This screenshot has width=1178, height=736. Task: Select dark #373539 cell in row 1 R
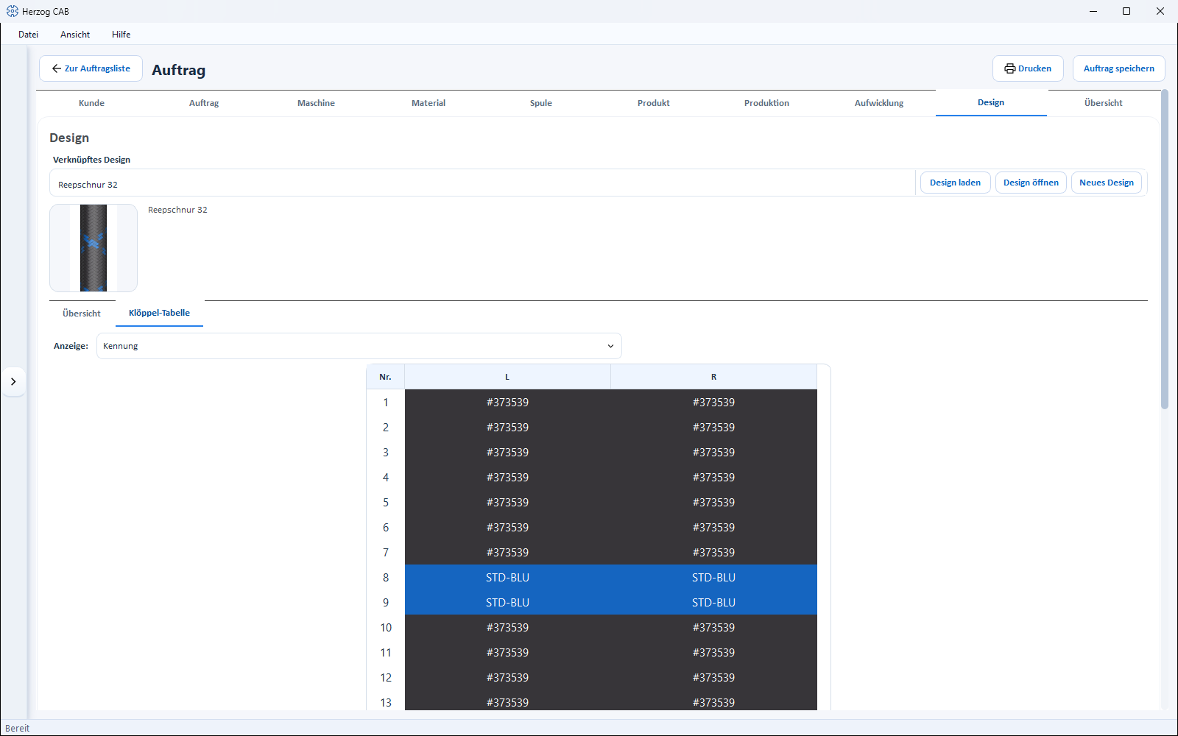(713, 403)
